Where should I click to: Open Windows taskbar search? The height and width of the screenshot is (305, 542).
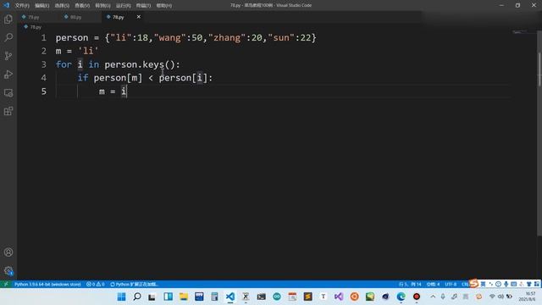point(137,297)
